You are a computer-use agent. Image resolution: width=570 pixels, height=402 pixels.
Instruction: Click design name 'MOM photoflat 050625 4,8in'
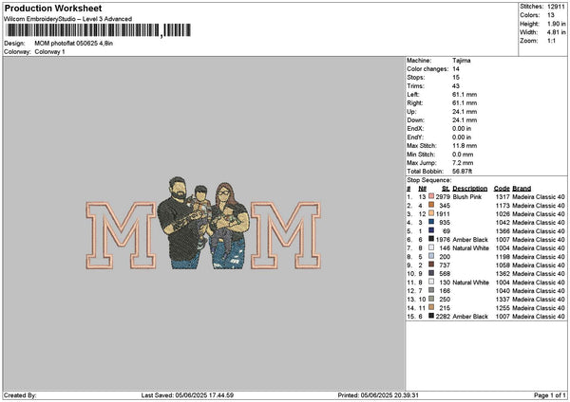74,44
